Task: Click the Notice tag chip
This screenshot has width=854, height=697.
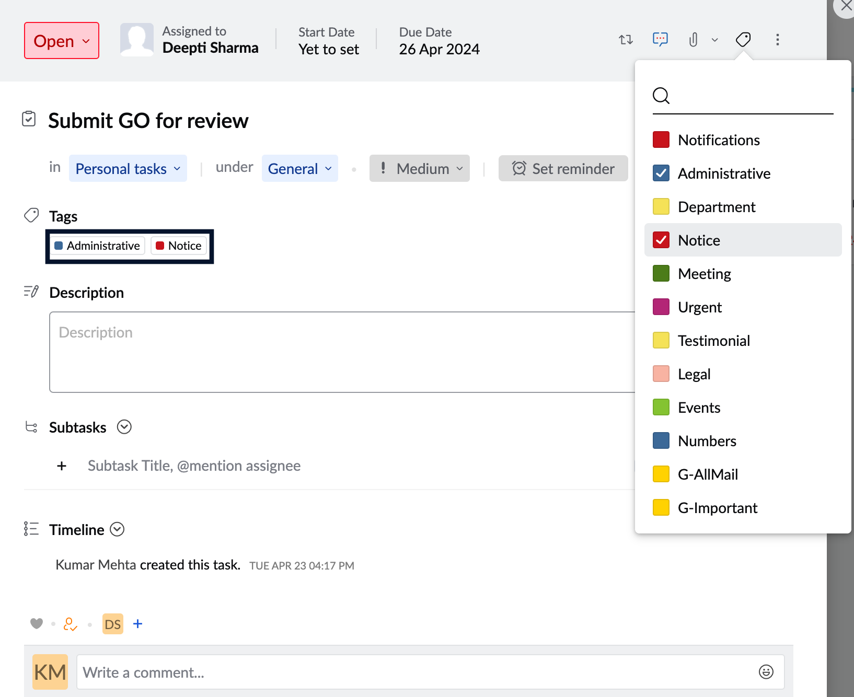Action: [x=179, y=246]
